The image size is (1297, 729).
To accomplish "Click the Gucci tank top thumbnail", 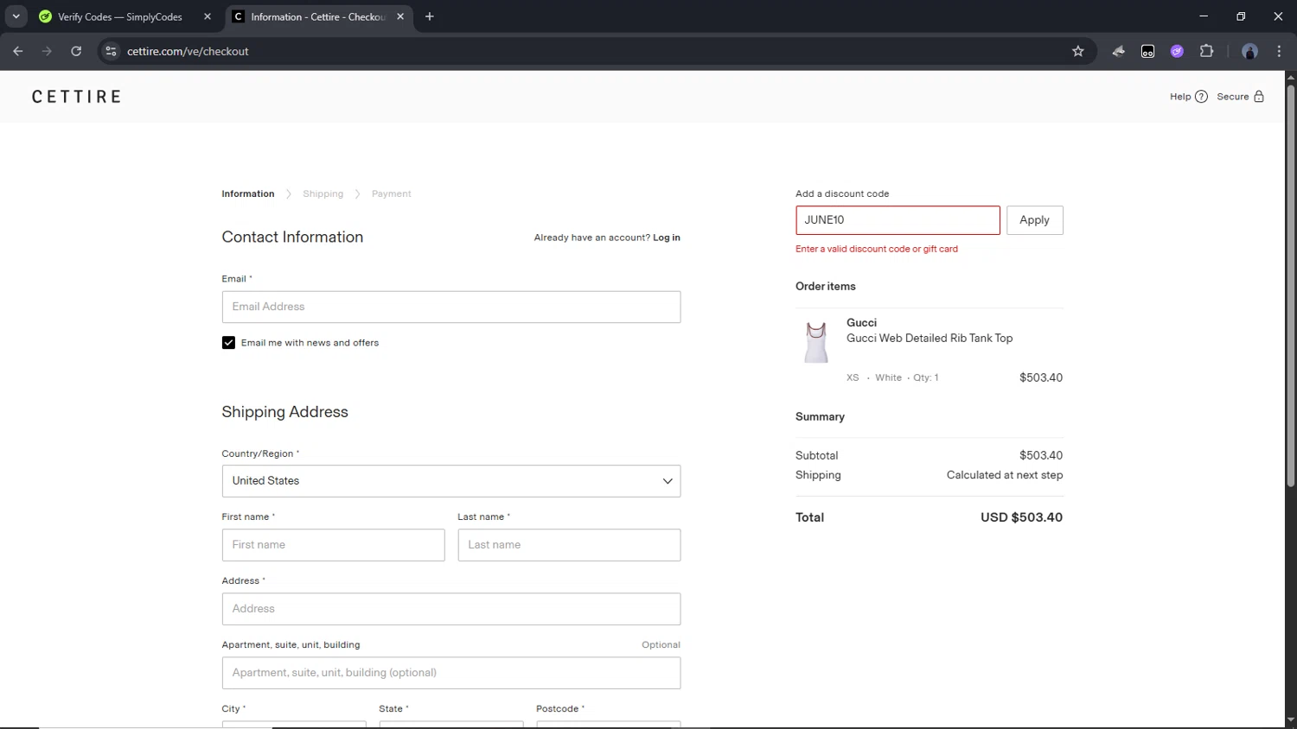I will coord(815,342).
